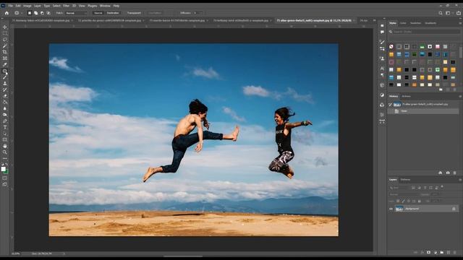463x260 pixels.
Task: Choose Subtract from Selection mode
Action: point(42,13)
